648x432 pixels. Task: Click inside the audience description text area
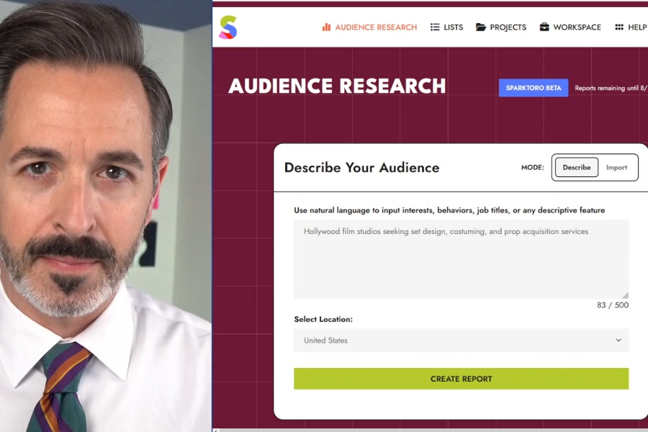[462, 259]
